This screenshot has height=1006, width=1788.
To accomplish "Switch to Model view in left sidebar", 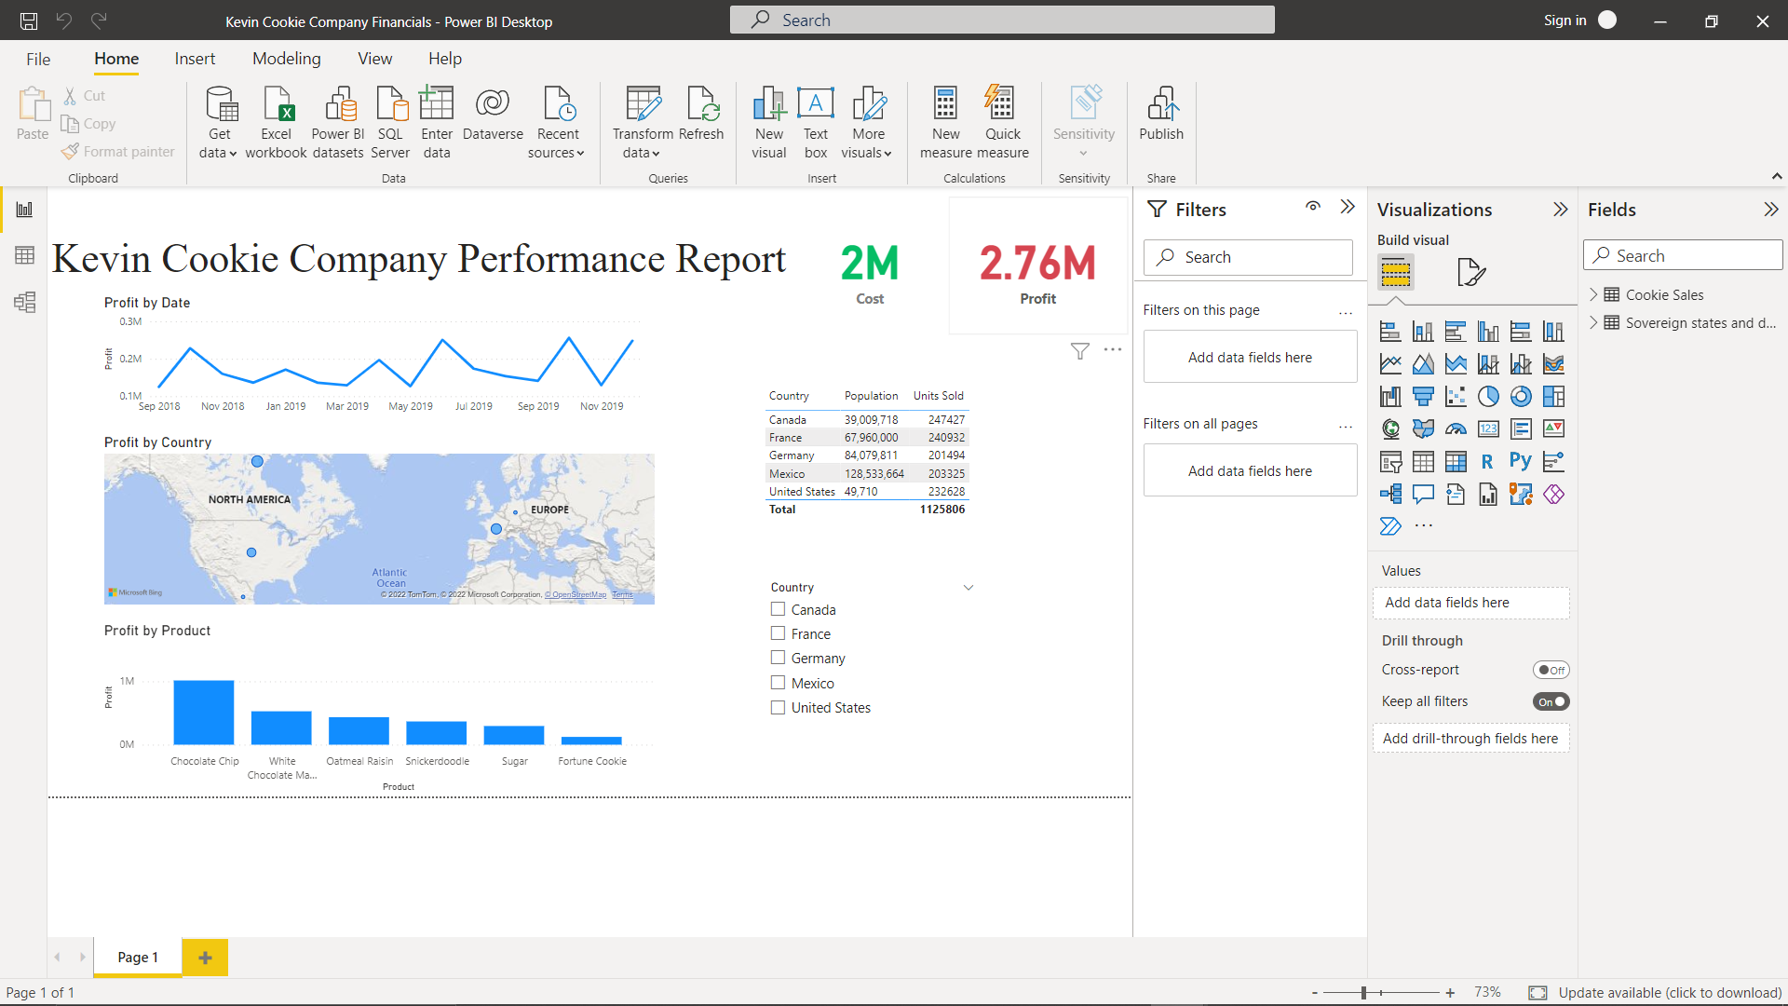I will [x=24, y=302].
